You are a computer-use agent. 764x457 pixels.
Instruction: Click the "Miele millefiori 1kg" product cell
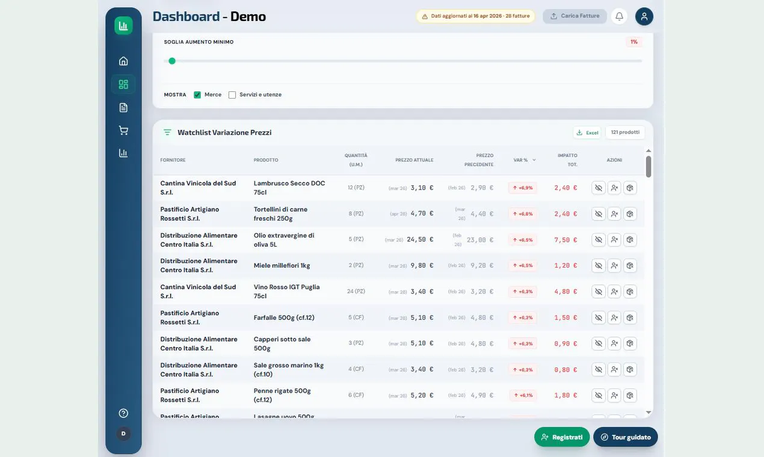[282, 266]
